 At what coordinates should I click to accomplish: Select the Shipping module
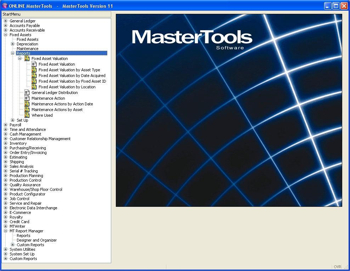[x=17, y=162]
